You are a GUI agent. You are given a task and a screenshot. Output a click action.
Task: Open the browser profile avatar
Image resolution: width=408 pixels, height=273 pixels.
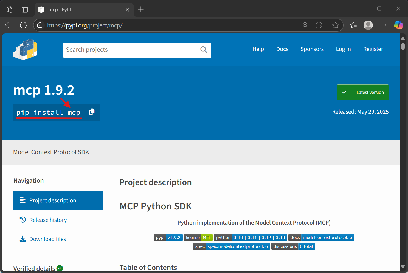point(368,25)
